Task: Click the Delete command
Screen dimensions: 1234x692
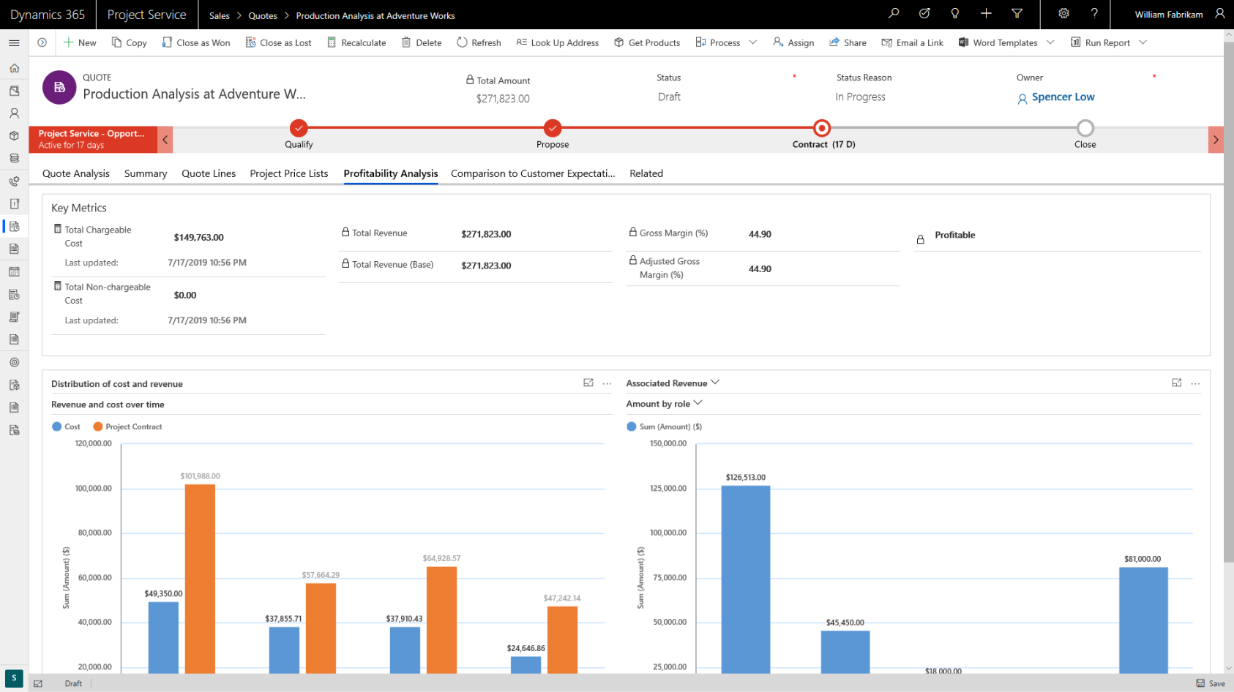Action: [422, 42]
